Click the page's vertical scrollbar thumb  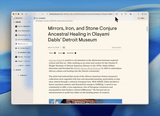tap(147, 29)
